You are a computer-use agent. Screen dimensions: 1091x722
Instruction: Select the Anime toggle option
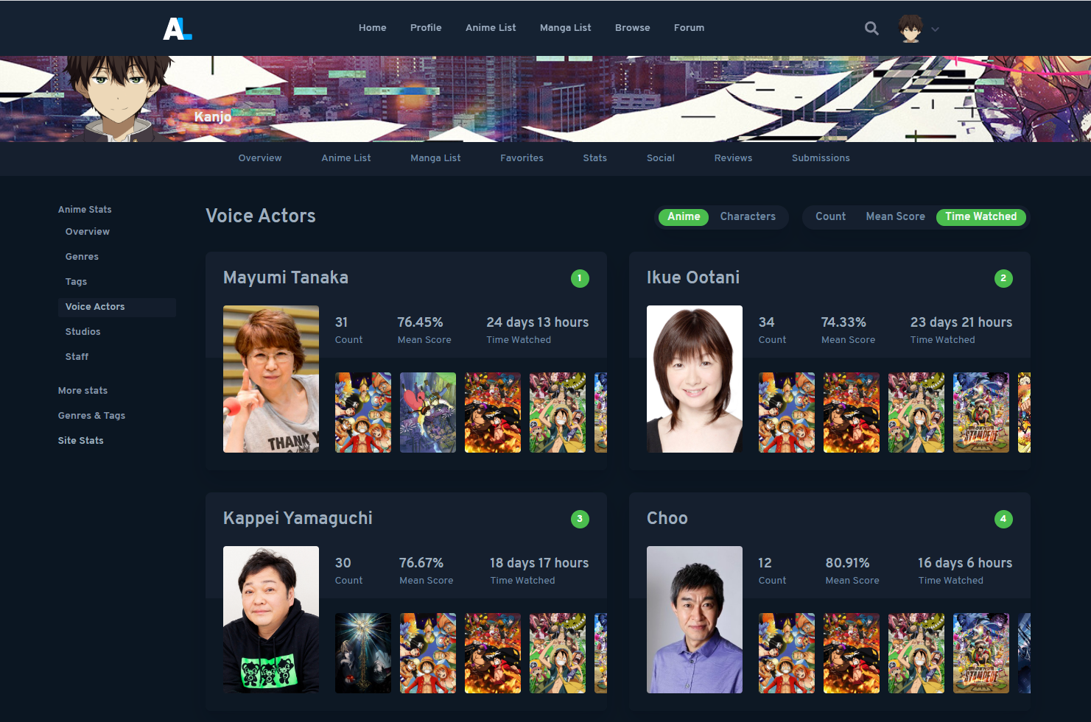click(x=684, y=216)
